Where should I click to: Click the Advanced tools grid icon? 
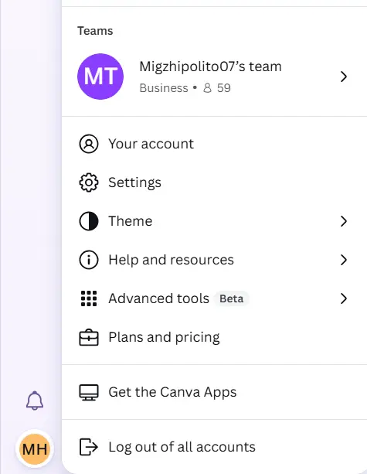coord(89,298)
